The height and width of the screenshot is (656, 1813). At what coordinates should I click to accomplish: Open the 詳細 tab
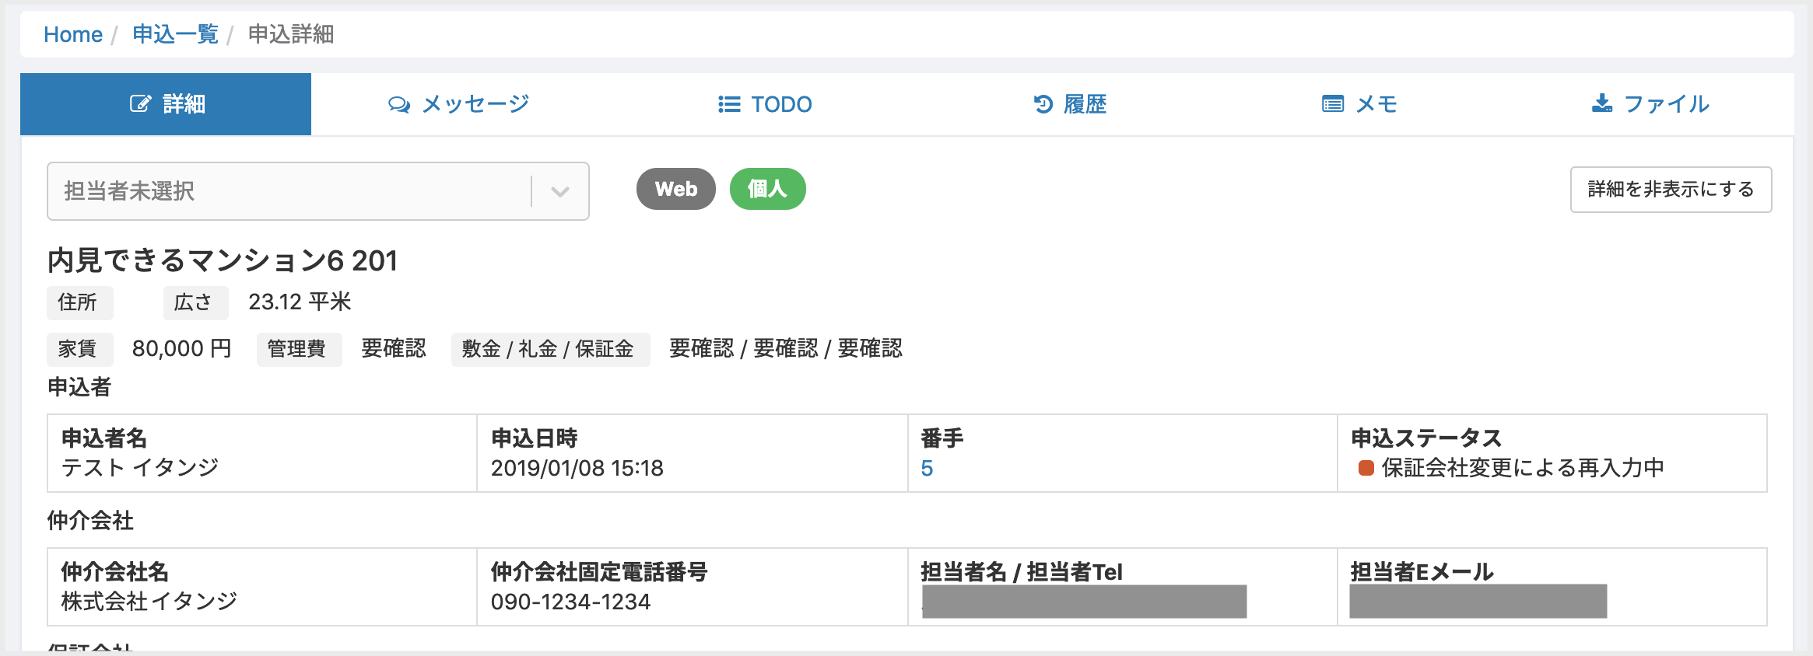[166, 104]
